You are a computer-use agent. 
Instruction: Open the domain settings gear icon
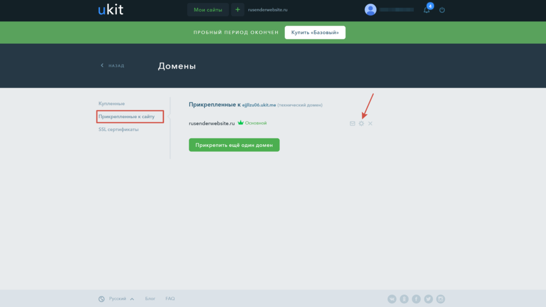point(362,123)
